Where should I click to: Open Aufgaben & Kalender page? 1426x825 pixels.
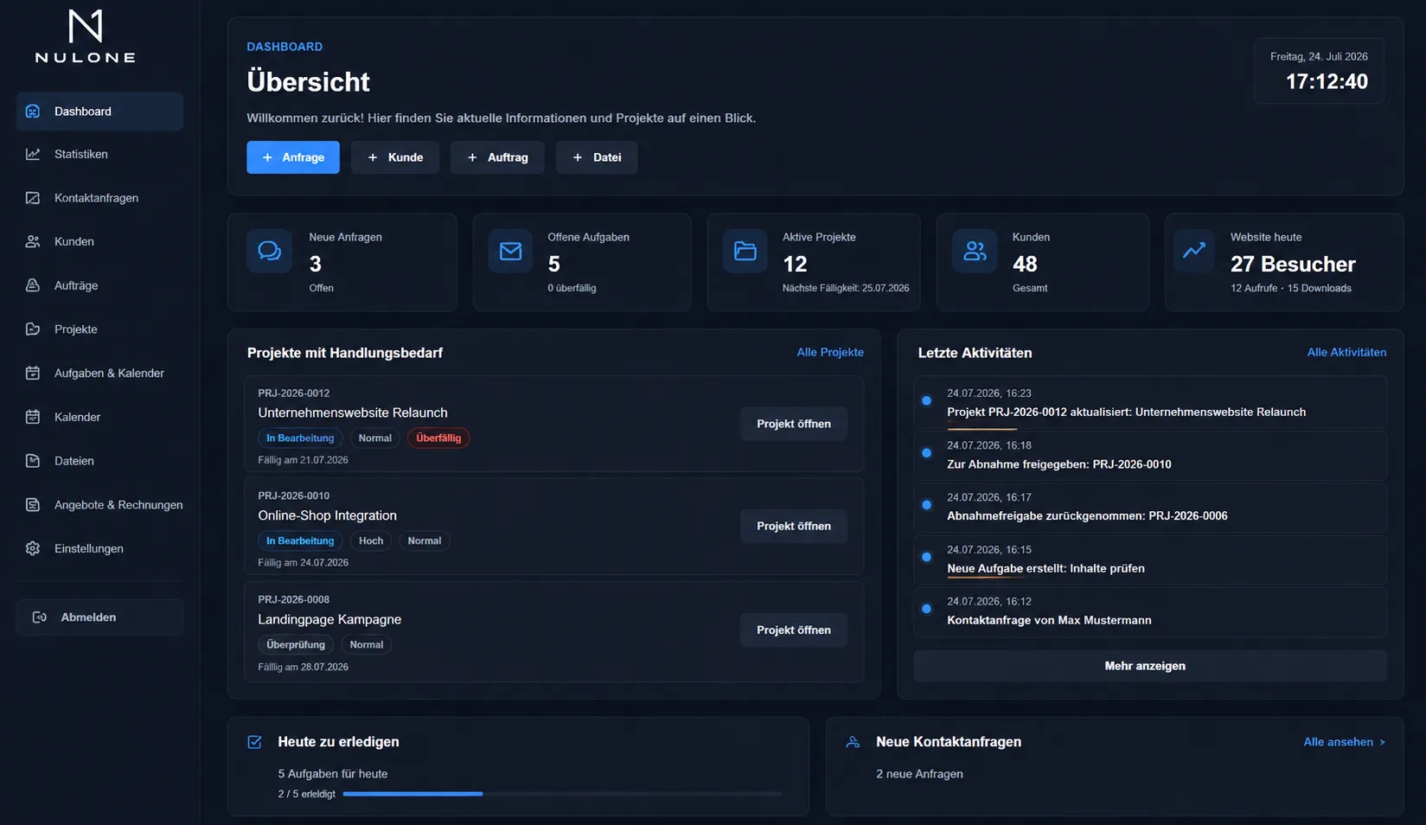(x=99, y=373)
